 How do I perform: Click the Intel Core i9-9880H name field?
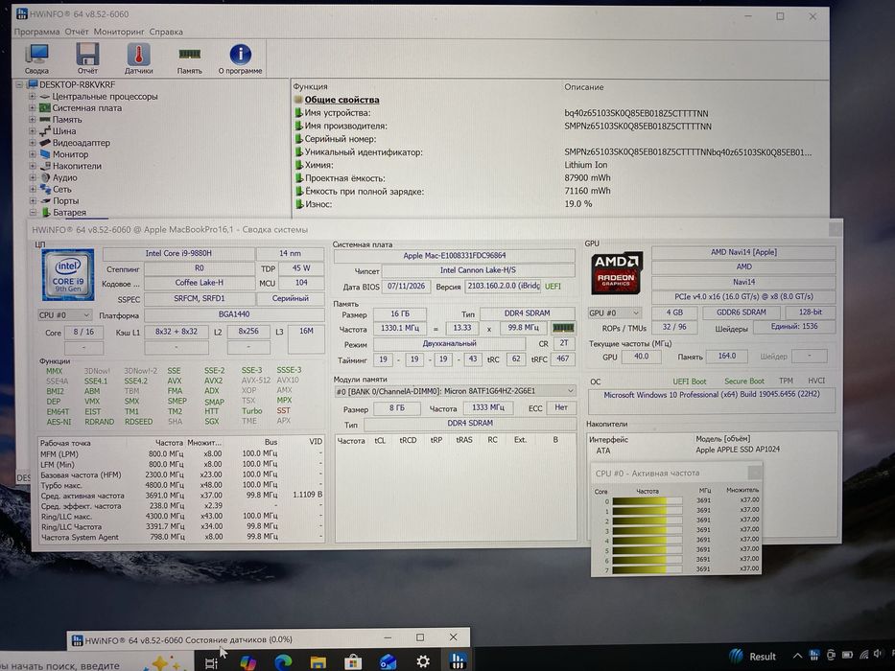pyautogui.click(x=178, y=253)
